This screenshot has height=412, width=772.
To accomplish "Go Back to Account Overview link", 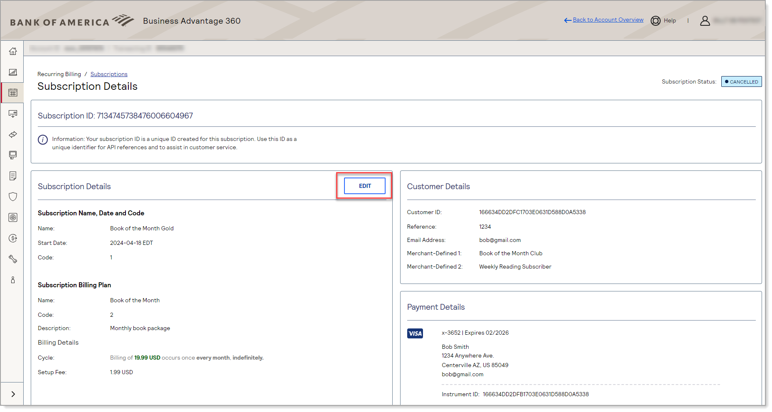I will pyautogui.click(x=608, y=20).
